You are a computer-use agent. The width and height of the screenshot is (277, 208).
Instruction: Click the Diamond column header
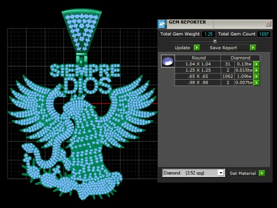click(241, 58)
